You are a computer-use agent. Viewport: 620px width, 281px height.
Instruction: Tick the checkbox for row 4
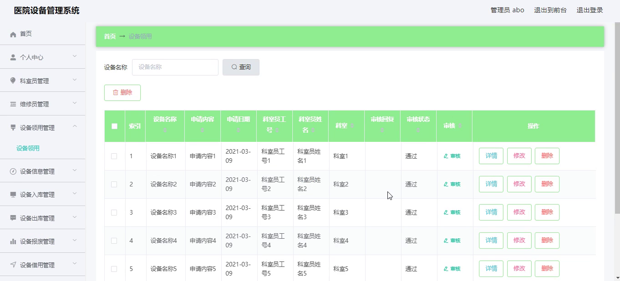114,241
